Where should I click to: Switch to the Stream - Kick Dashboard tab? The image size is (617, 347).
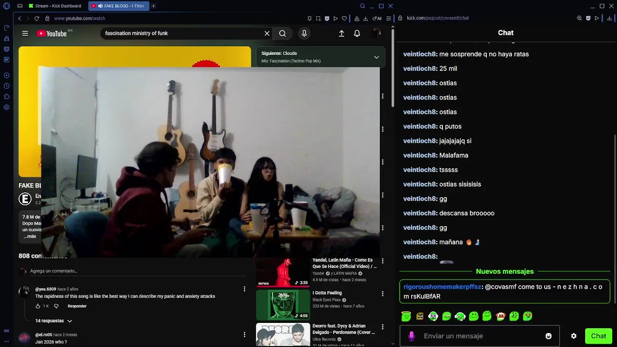(55, 6)
